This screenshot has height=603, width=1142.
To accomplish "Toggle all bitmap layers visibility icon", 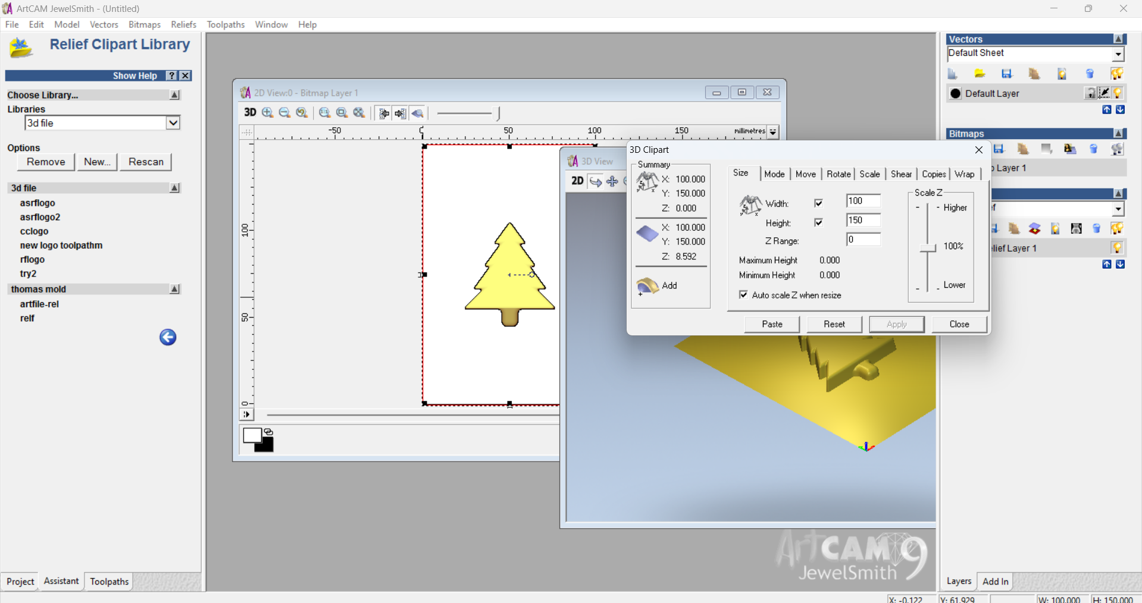I will pos(1117,149).
